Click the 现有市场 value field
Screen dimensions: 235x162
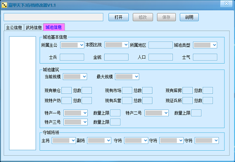click(127, 90)
